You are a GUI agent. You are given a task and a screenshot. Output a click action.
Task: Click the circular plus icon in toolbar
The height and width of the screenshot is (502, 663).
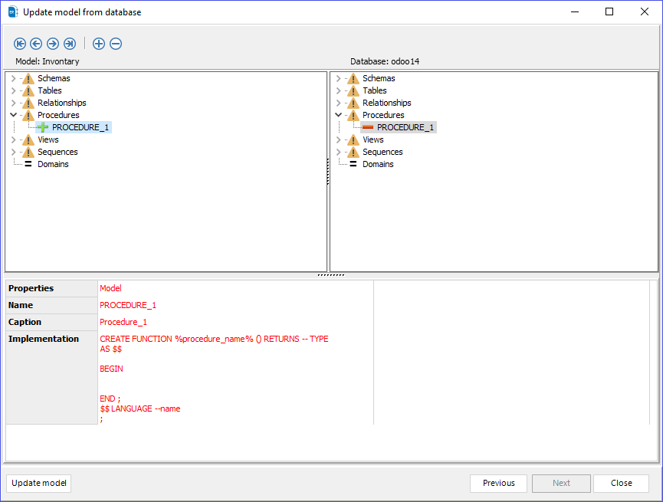tap(99, 44)
